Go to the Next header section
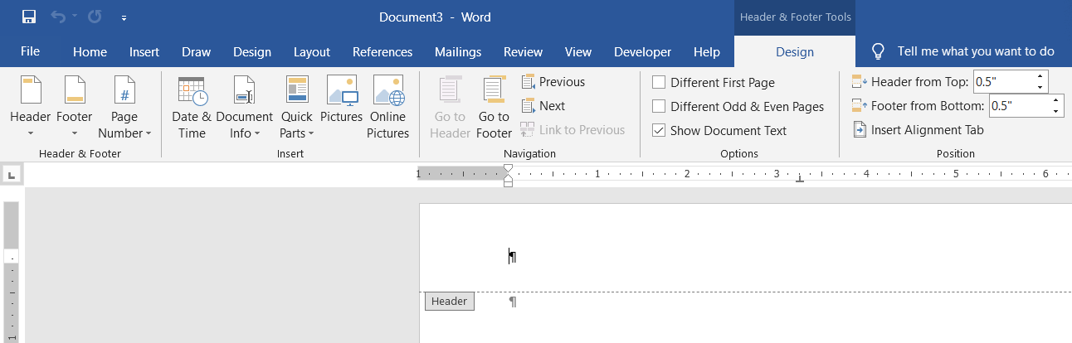1072x343 pixels. coord(543,106)
